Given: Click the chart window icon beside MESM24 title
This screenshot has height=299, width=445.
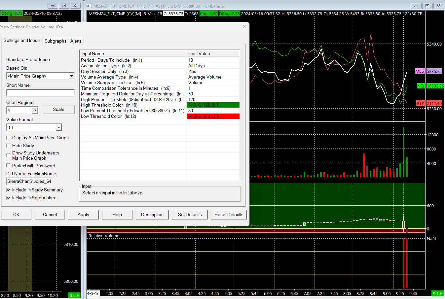Looking at the screenshot, I should [x=89, y=6].
